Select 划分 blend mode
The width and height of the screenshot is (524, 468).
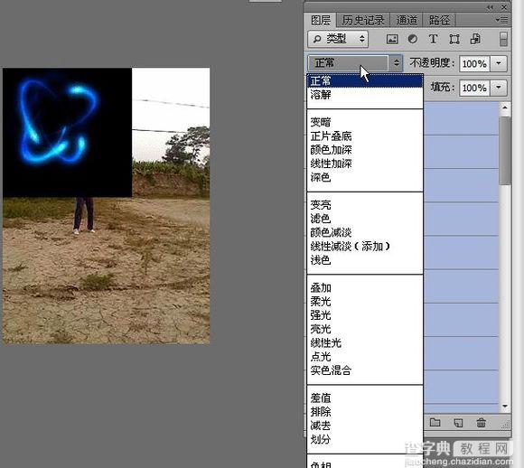click(x=365, y=439)
